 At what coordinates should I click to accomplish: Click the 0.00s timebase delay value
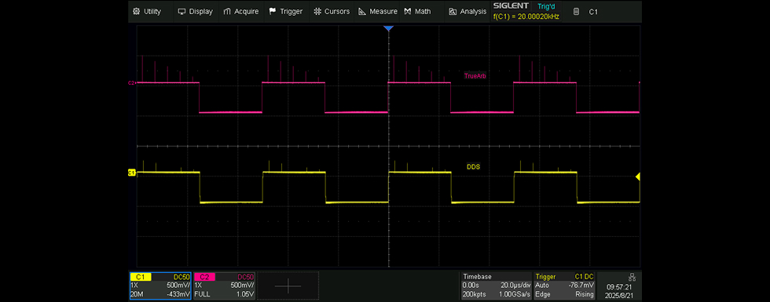(471, 286)
